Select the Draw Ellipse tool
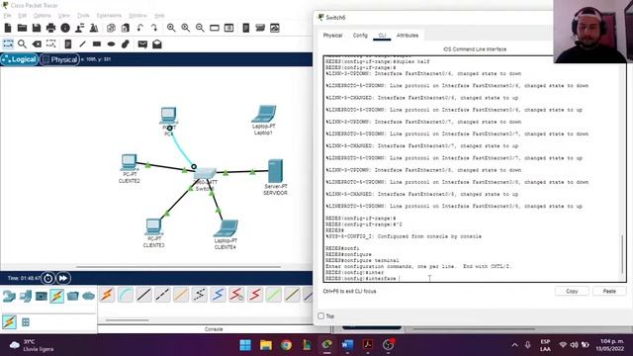The height and width of the screenshot is (356, 633). point(111,44)
